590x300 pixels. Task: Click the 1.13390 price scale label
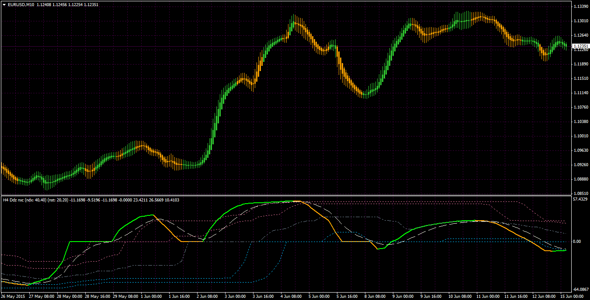coord(580,7)
